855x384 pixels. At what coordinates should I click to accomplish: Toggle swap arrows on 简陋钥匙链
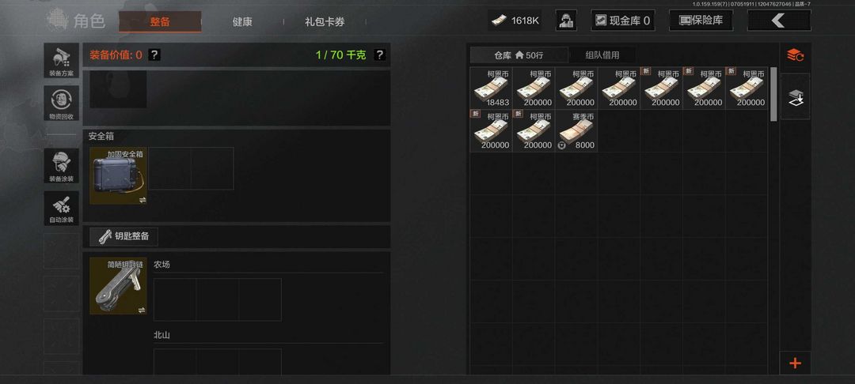tap(142, 310)
